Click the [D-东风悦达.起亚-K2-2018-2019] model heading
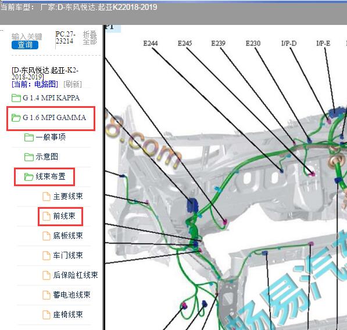 tap(45, 74)
